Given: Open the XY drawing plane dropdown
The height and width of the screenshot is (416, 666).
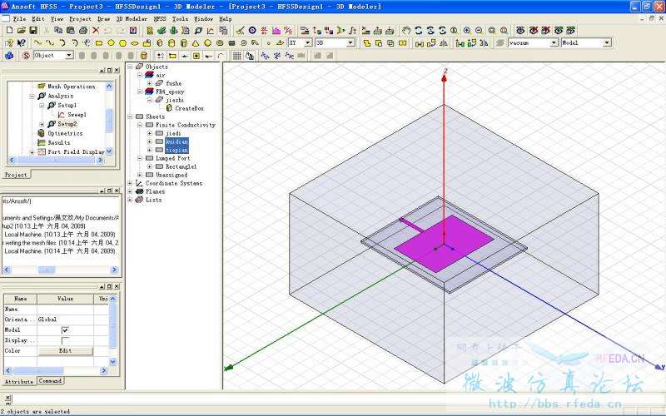Looking at the screenshot, I should point(307,42).
